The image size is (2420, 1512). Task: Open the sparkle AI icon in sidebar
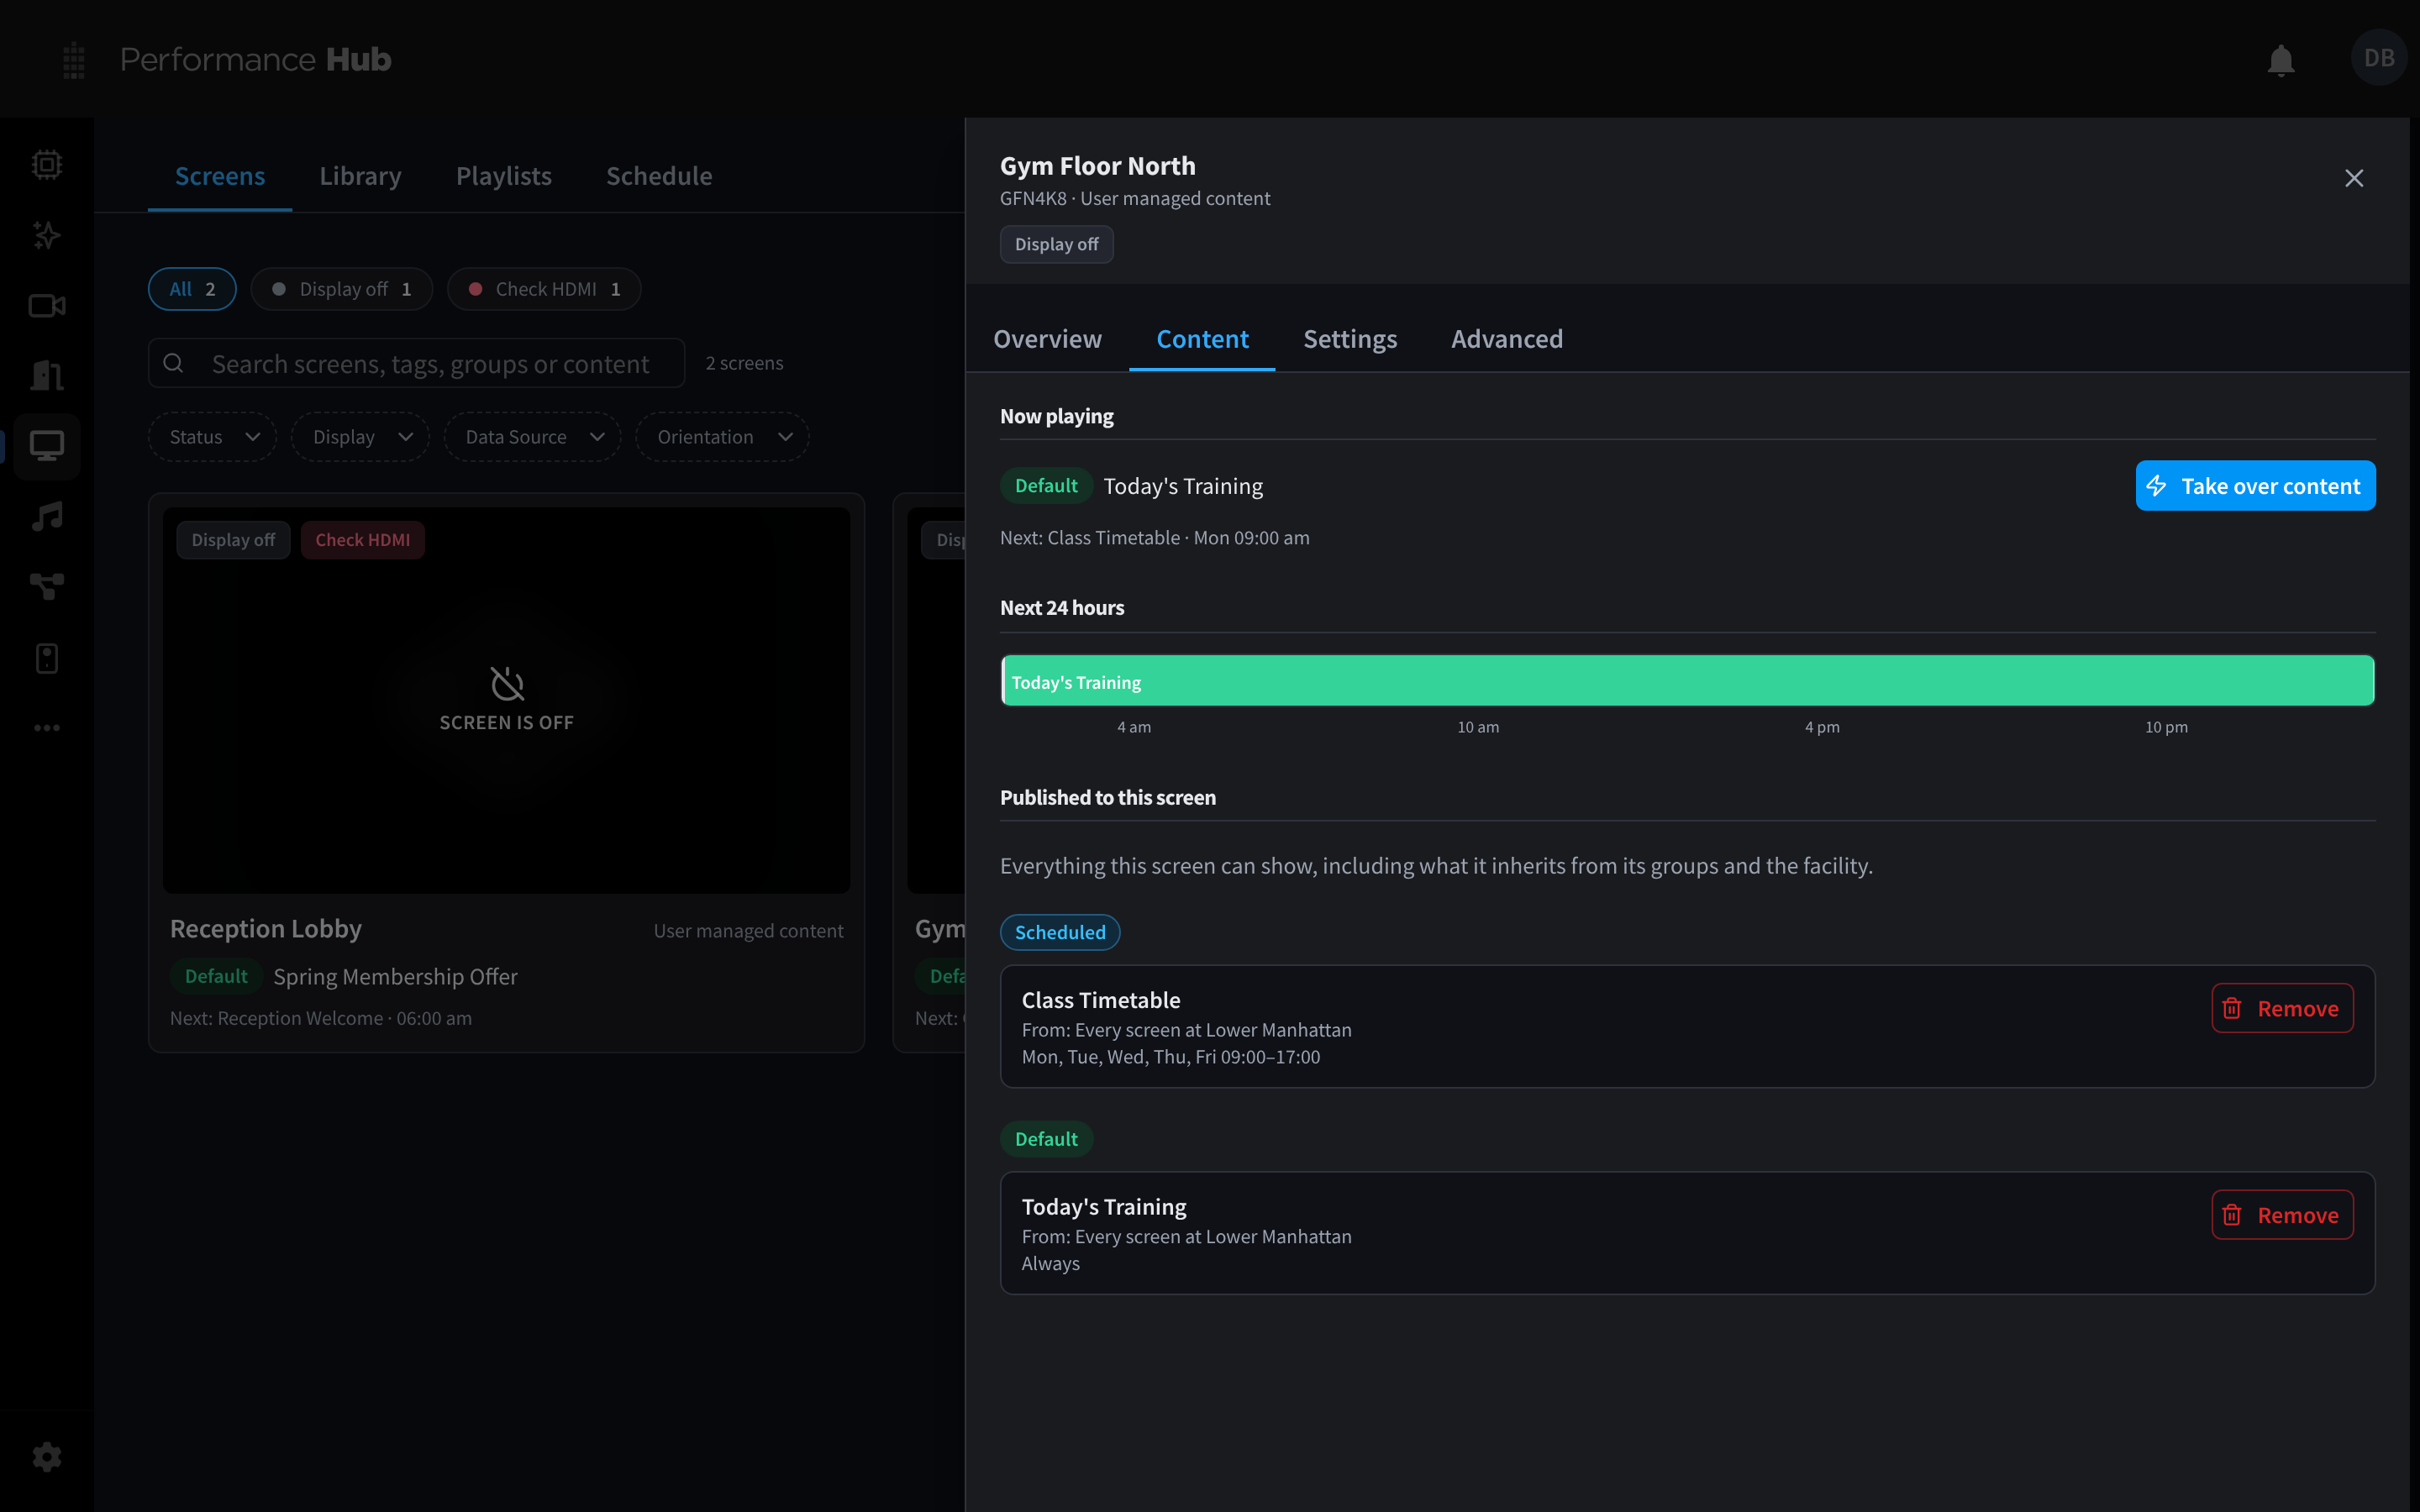click(x=47, y=235)
